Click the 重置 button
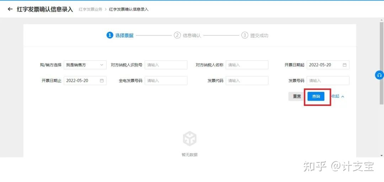 point(297,96)
